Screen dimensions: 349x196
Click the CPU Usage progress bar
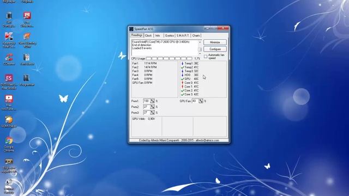pos(169,58)
